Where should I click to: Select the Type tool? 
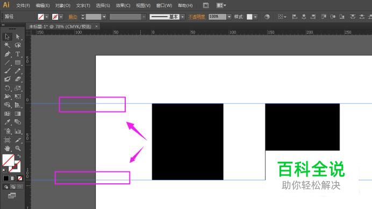(18, 54)
